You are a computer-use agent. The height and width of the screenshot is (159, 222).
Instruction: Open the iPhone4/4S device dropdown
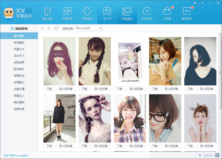pos(89,28)
